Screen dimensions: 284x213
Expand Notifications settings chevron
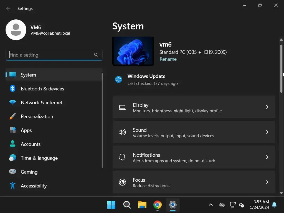(x=267, y=157)
